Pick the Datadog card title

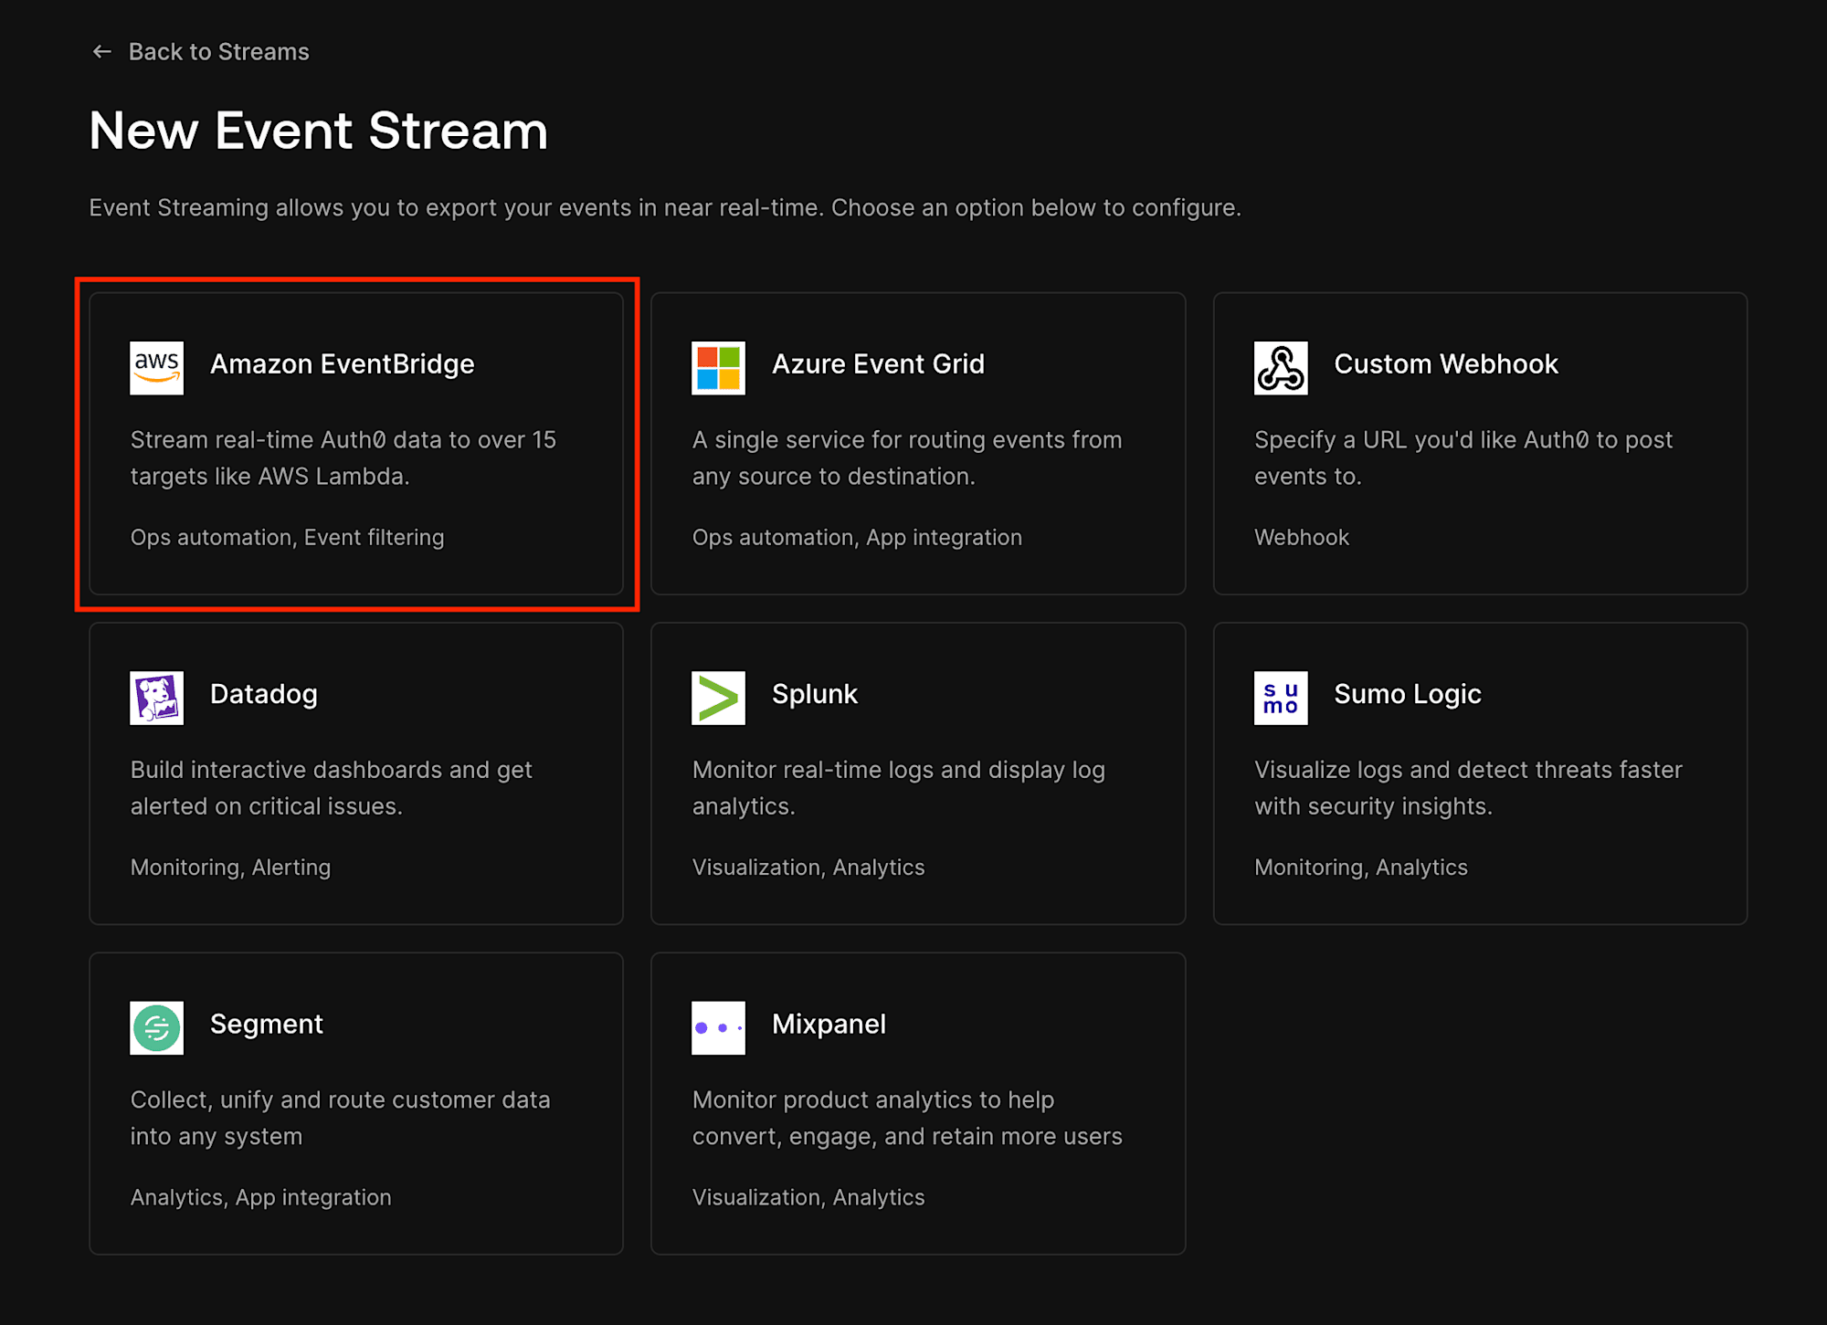(264, 694)
